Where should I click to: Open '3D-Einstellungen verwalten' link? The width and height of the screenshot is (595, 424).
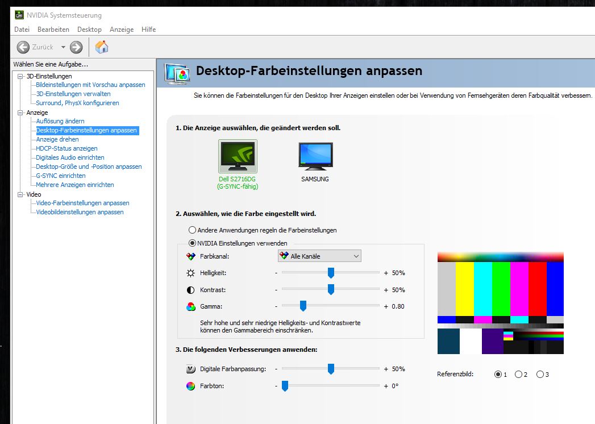pyautogui.click(x=73, y=94)
